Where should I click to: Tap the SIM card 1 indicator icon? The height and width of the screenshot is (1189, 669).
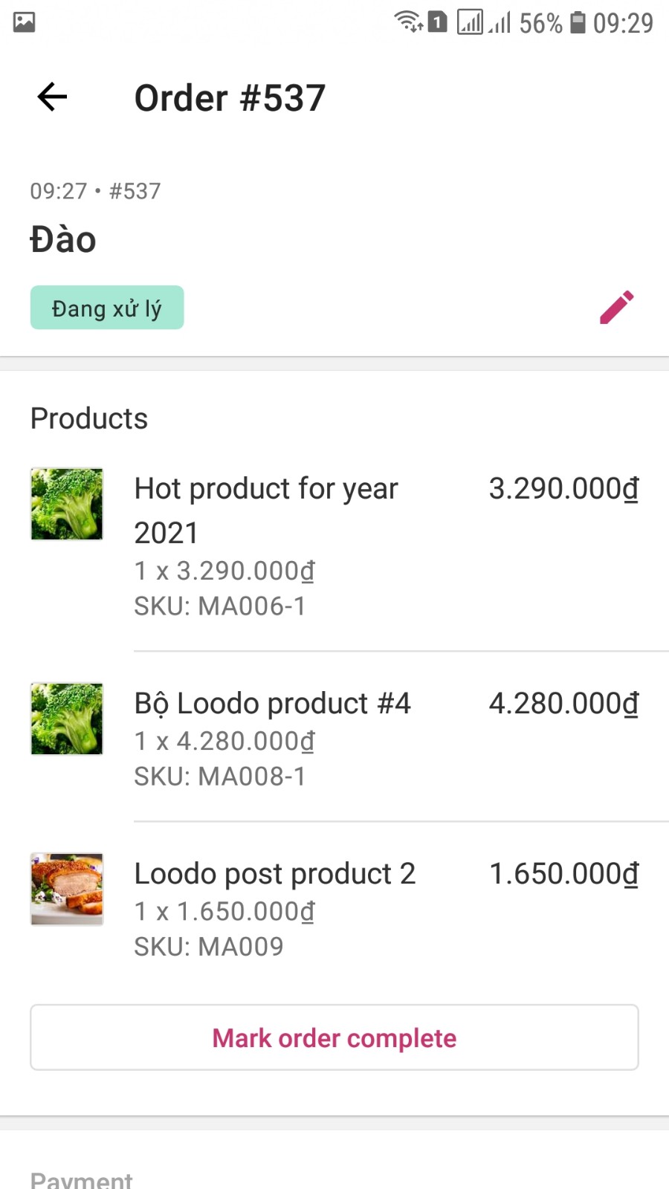coord(438,22)
